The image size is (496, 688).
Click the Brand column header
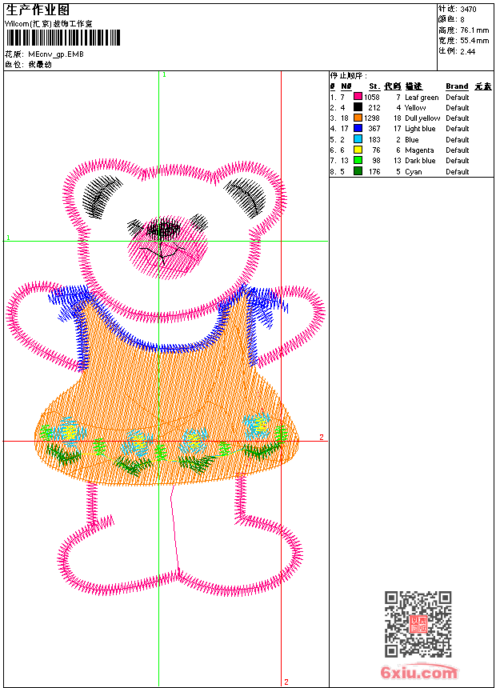457,86
